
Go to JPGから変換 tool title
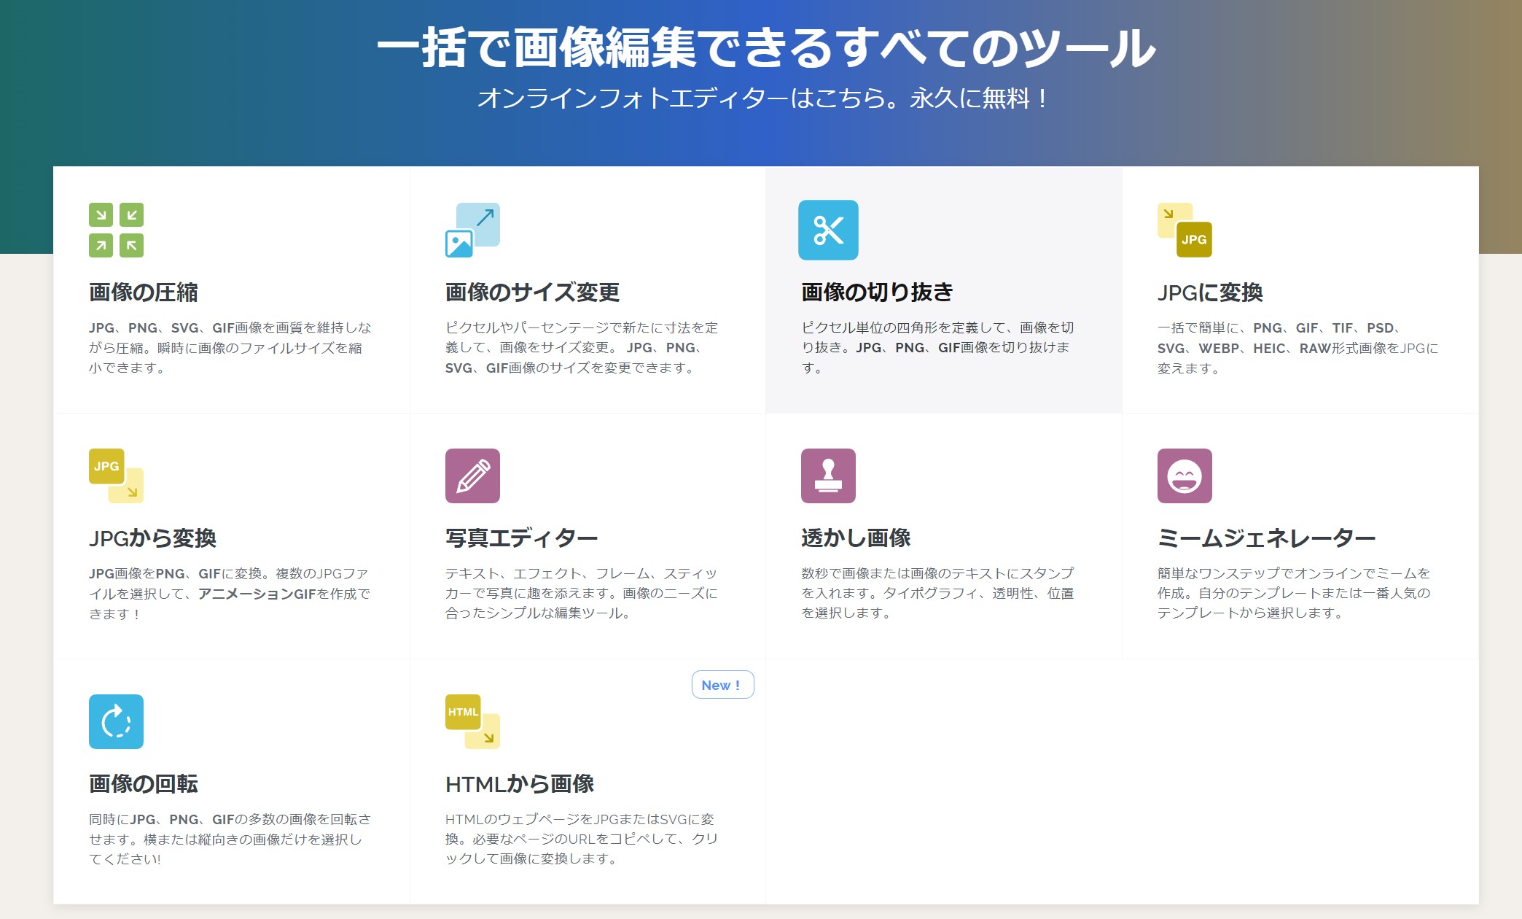click(x=152, y=538)
